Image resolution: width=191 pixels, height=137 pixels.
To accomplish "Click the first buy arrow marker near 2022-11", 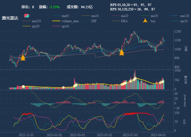I will tap(23, 57).
